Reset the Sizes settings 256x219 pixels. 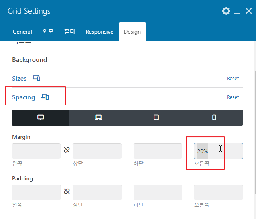[233, 79]
